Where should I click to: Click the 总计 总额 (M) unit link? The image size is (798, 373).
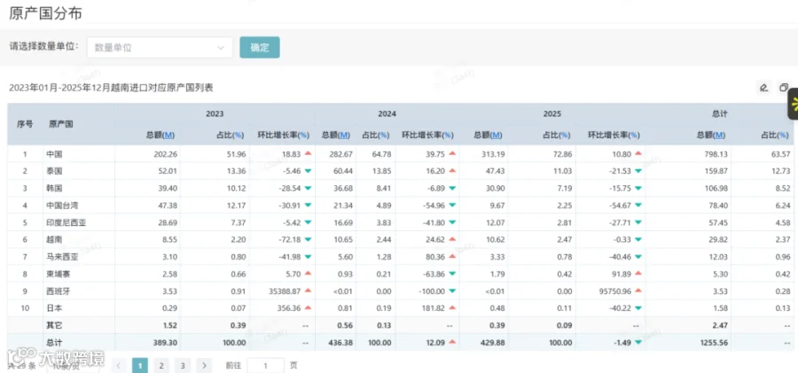click(719, 136)
